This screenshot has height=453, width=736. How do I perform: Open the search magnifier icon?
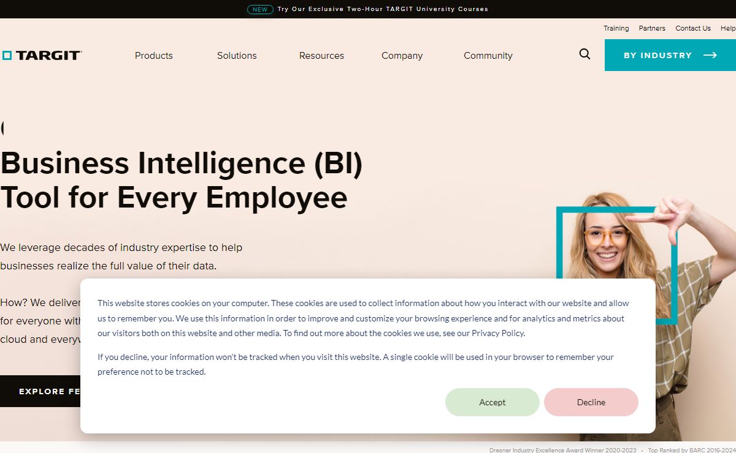[x=585, y=54]
